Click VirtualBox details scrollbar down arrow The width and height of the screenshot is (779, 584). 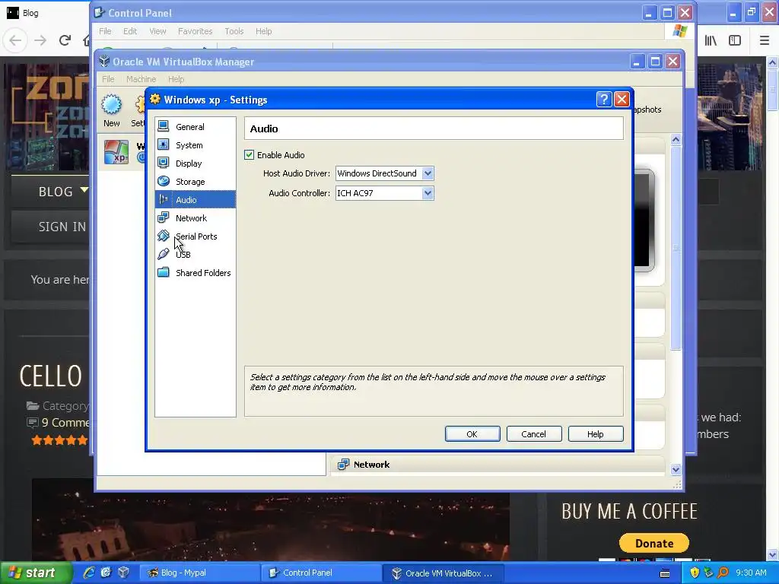pos(676,469)
